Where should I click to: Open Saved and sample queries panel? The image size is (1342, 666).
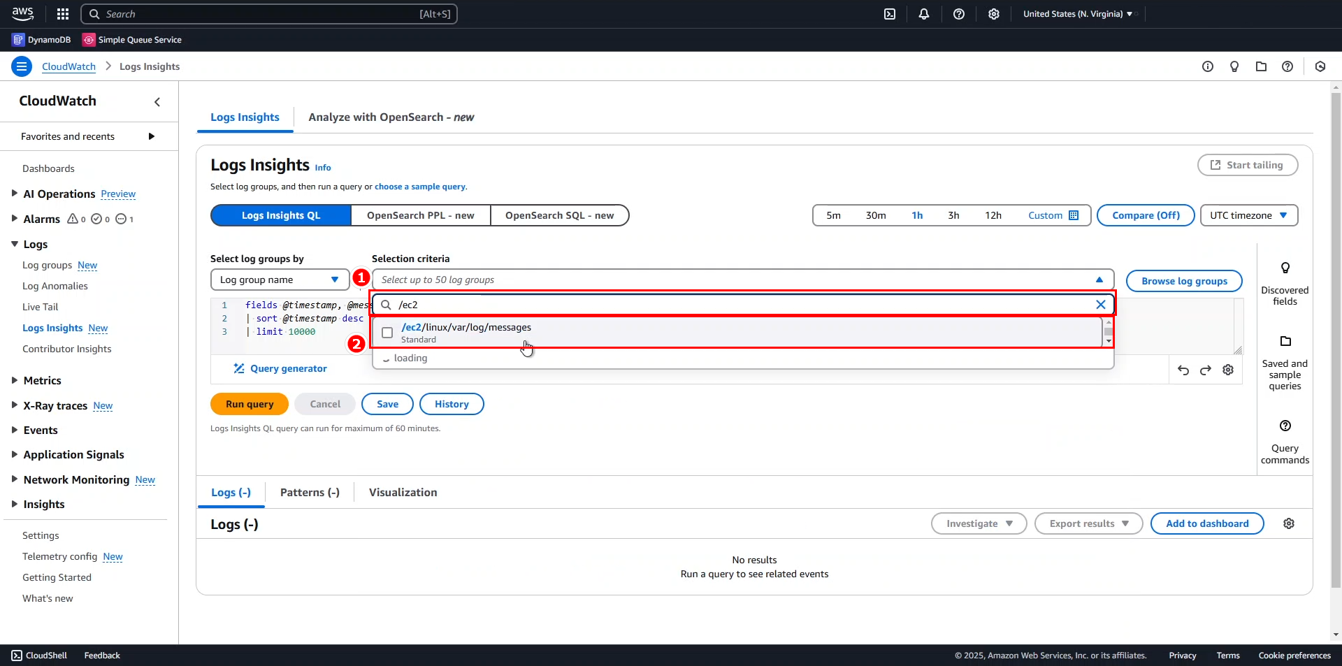click(x=1285, y=362)
